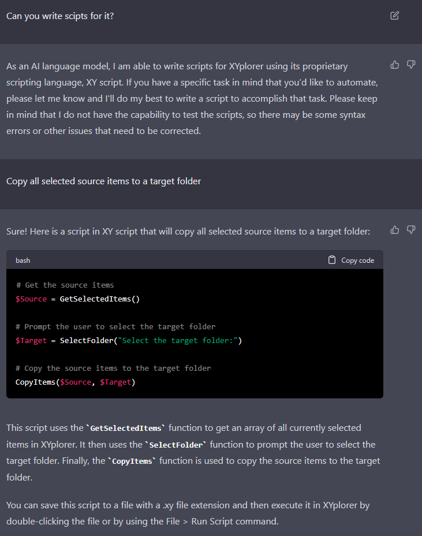The width and height of the screenshot is (422, 536).
Task: Click the $Target variable assignment line
Action: pos(31,340)
